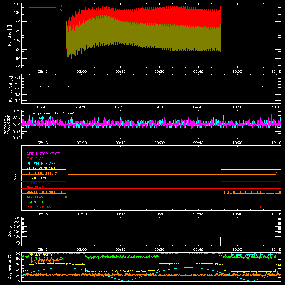The image size is (285, 285).
Task: Click the 300 tick on Quality axis
Action: pos(17,218)
